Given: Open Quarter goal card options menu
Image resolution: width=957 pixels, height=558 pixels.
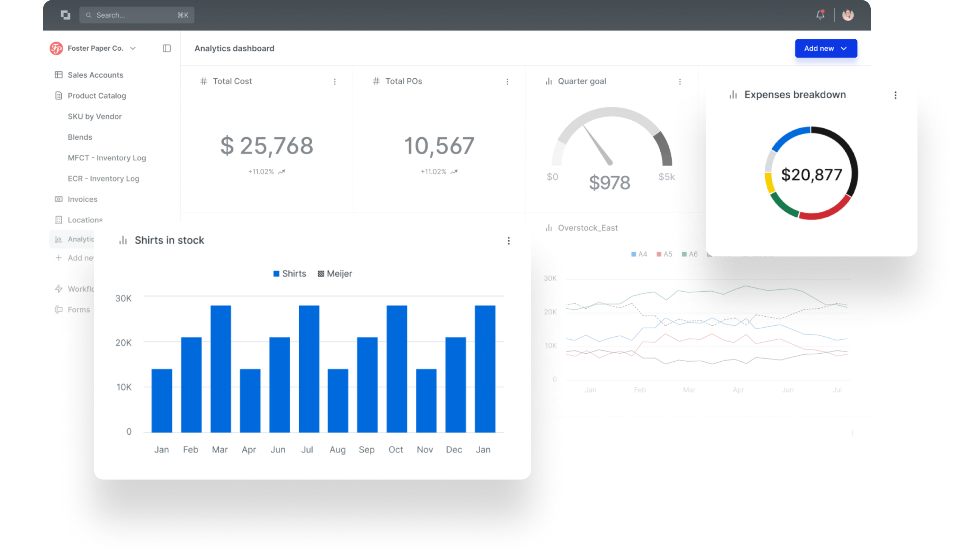Looking at the screenshot, I should click(x=679, y=82).
